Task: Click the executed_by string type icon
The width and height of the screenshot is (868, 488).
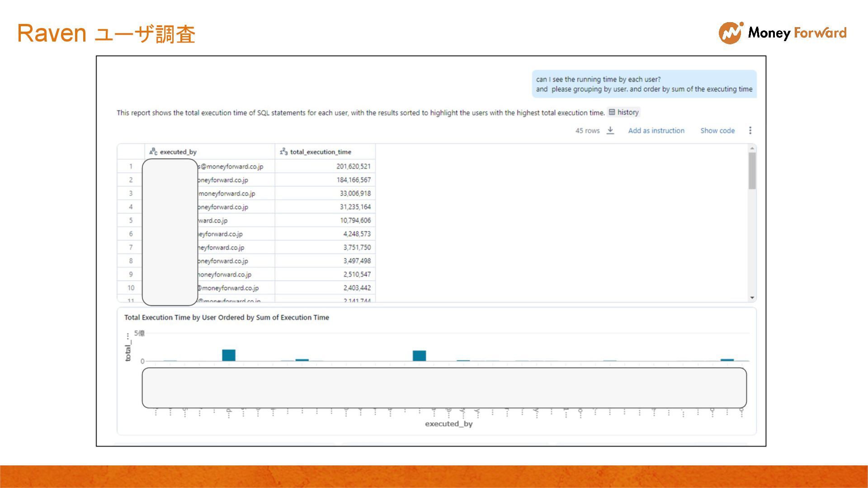Action: point(153,151)
